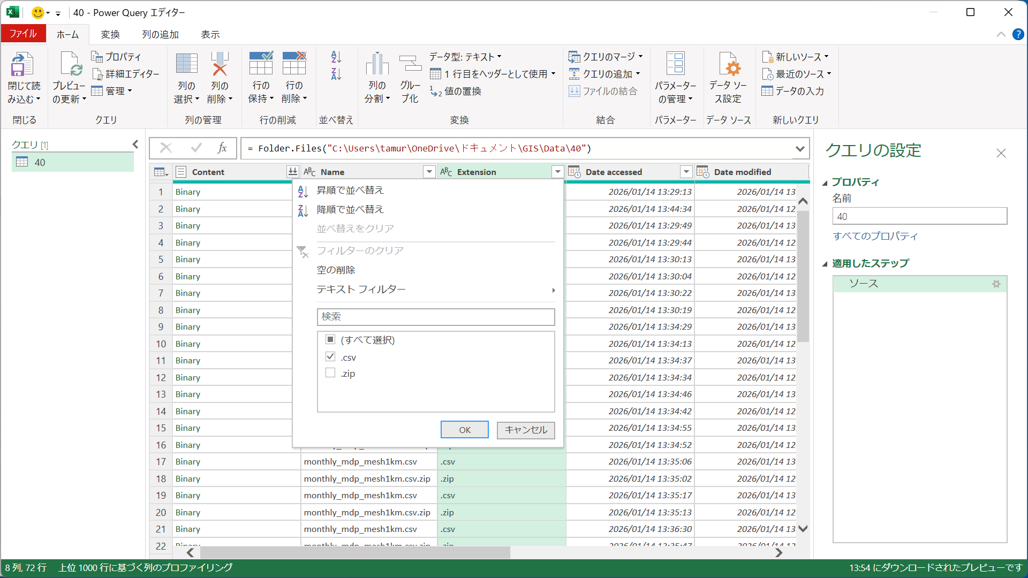Click the Split Column (列の分割) icon

(377, 65)
